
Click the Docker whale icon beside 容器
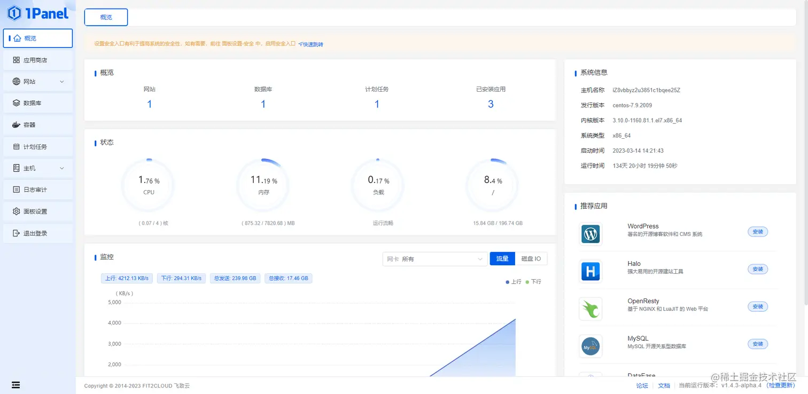point(16,125)
